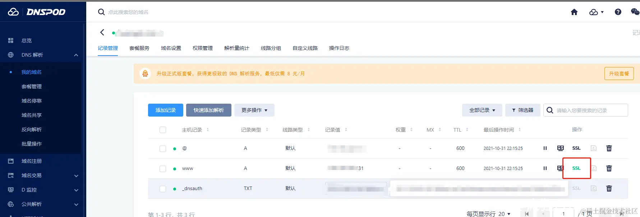Click the note icon for _dnsauth record

[594, 188]
